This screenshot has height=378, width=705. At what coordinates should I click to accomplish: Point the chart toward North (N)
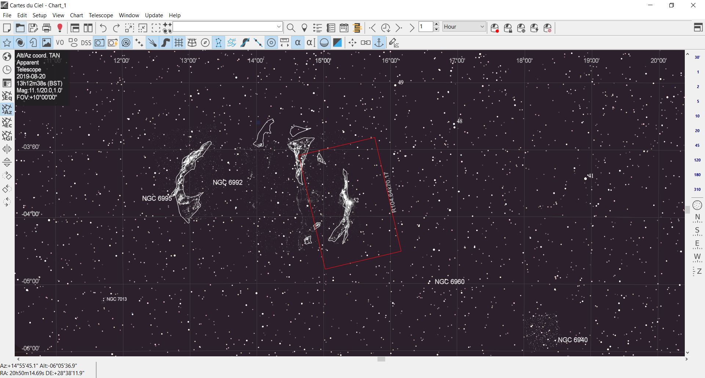pyautogui.click(x=697, y=218)
